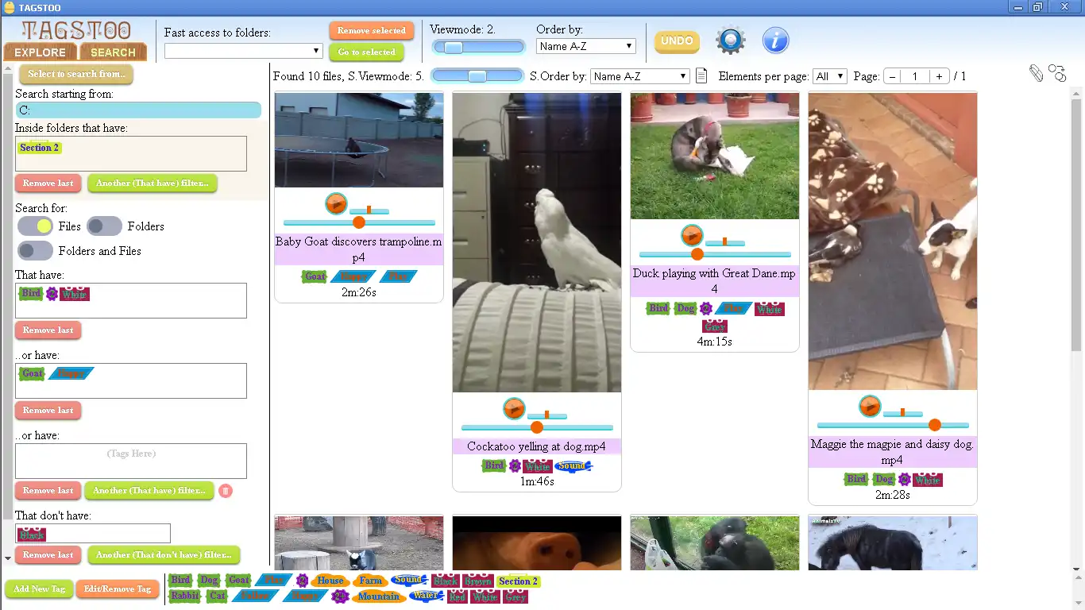
Task: Select the House tag in bottom tag bar
Action: [x=330, y=581]
